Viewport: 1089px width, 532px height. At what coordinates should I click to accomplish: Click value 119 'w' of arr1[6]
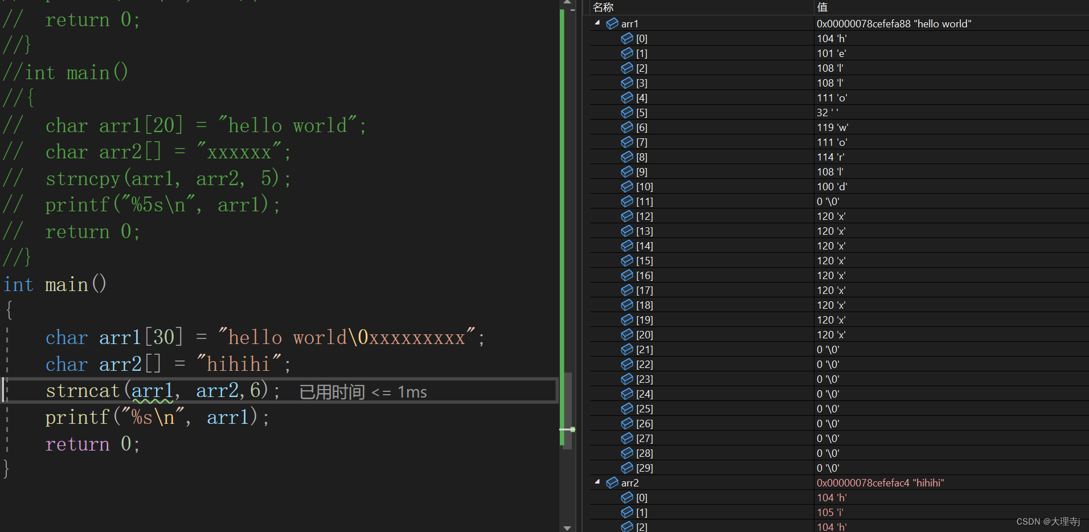[x=832, y=127]
